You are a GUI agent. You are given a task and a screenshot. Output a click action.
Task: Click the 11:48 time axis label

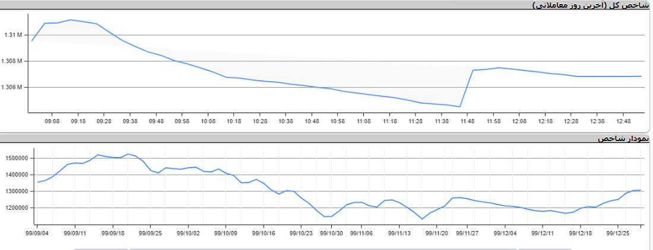tap(467, 121)
